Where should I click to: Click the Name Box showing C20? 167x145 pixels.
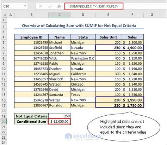click(14, 6)
